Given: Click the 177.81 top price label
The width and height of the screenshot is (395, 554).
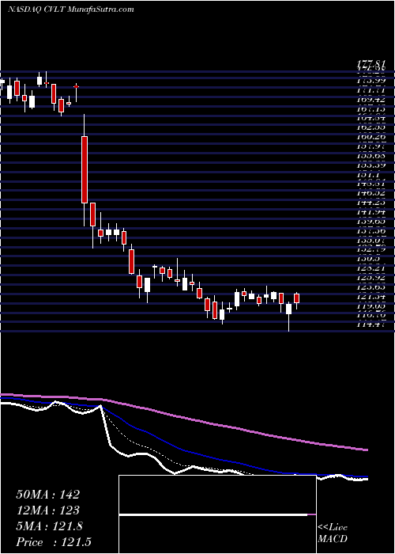Looking at the screenshot, I should pyautogui.click(x=371, y=63).
